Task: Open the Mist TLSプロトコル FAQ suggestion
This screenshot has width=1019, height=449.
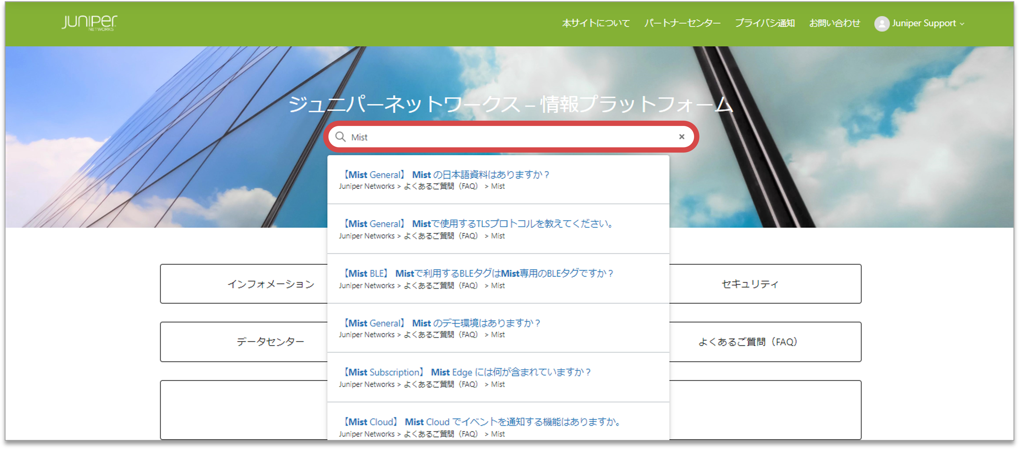Action: (x=478, y=223)
